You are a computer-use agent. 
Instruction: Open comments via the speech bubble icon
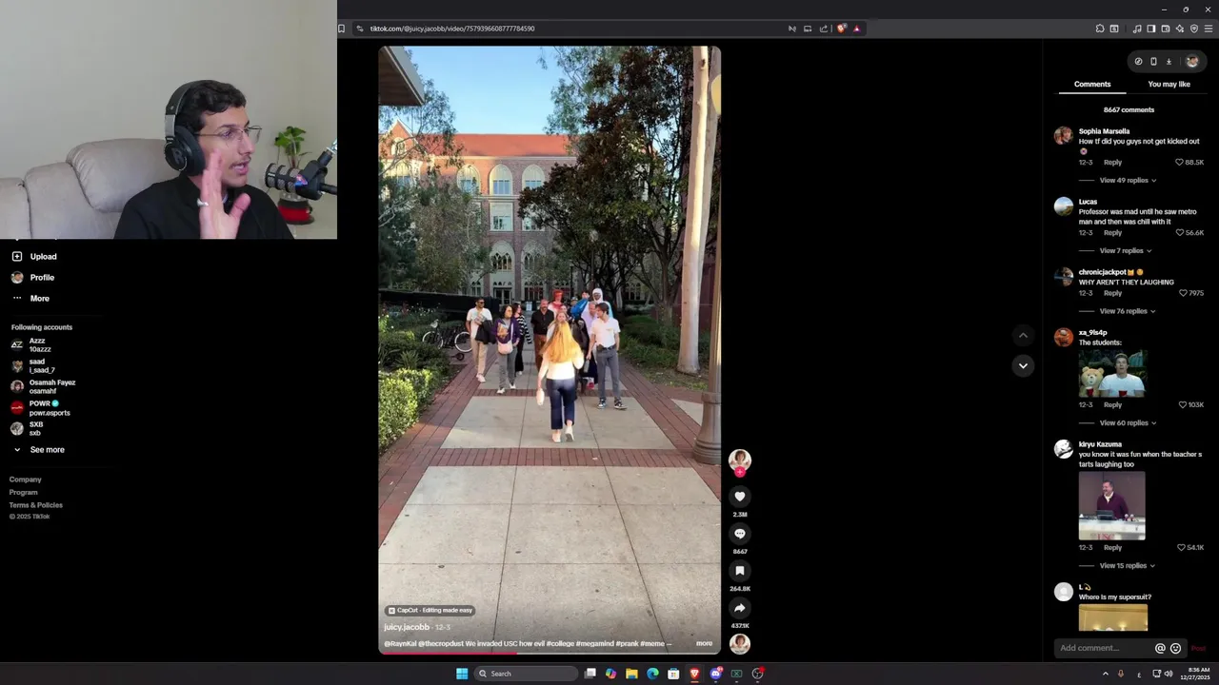[740, 534]
